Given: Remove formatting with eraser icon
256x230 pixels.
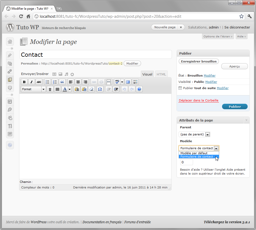Looking at the screenshot, I should 91,89.
